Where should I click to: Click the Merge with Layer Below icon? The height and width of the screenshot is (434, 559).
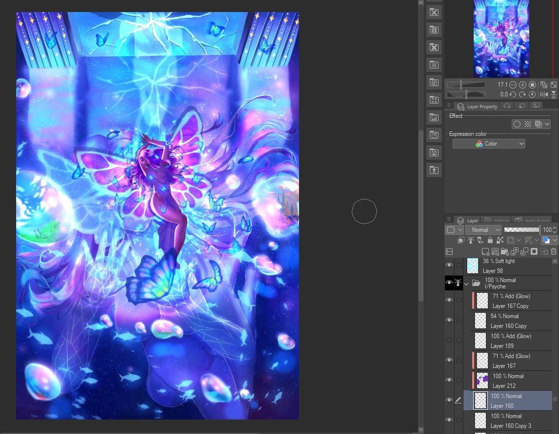click(524, 251)
